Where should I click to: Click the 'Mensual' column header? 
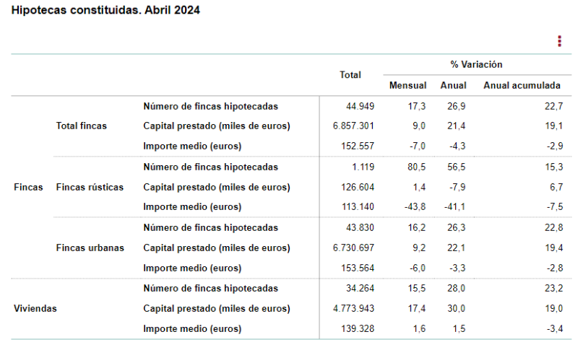407,85
